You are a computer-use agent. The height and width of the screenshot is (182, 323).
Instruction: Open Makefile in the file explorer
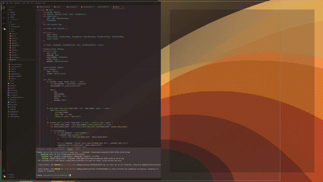13,109
